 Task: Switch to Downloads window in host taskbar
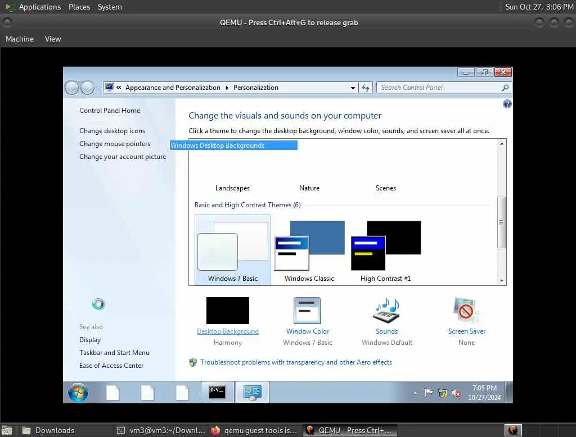(x=66, y=430)
